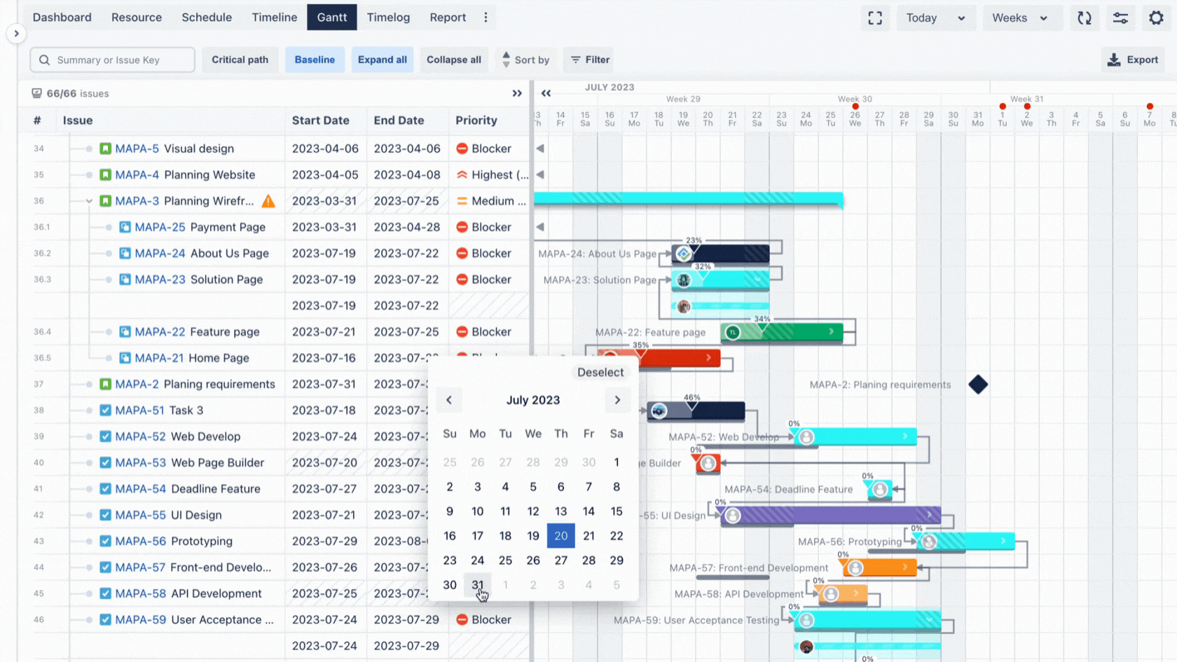1177x662 pixels.
Task: Click the Expand all button
Action: pyautogui.click(x=383, y=60)
